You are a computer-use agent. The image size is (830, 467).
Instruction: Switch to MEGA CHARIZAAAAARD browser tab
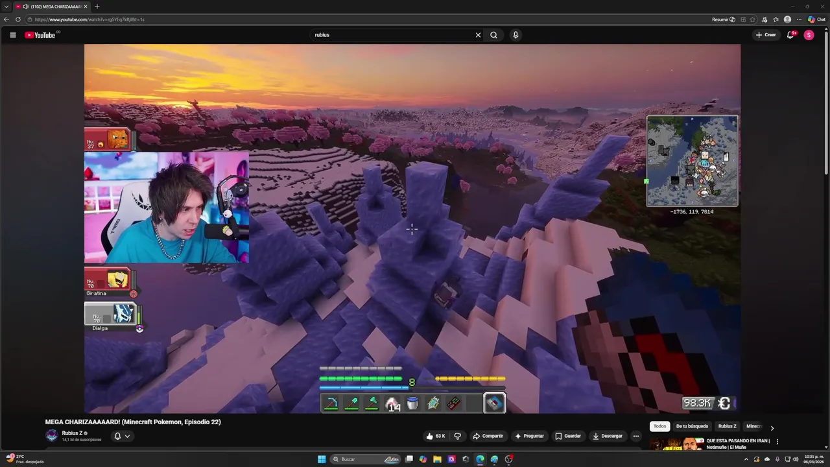[x=51, y=6]
